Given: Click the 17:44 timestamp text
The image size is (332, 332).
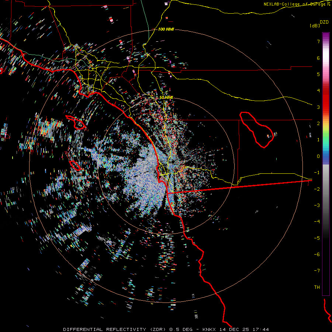Looking at the screenshot, I should [261, 329].
